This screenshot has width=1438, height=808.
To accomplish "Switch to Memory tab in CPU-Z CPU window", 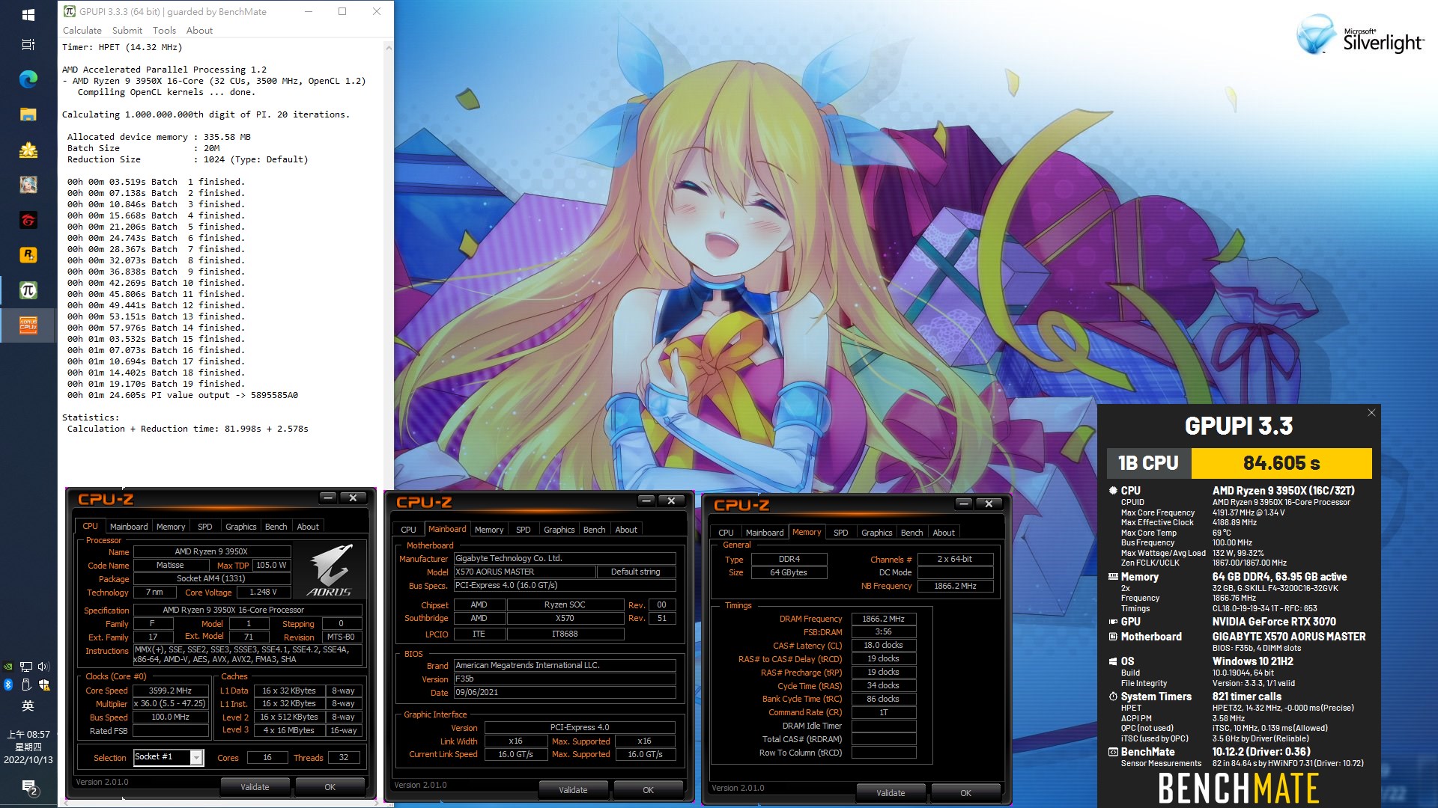I will click(171, 527).
